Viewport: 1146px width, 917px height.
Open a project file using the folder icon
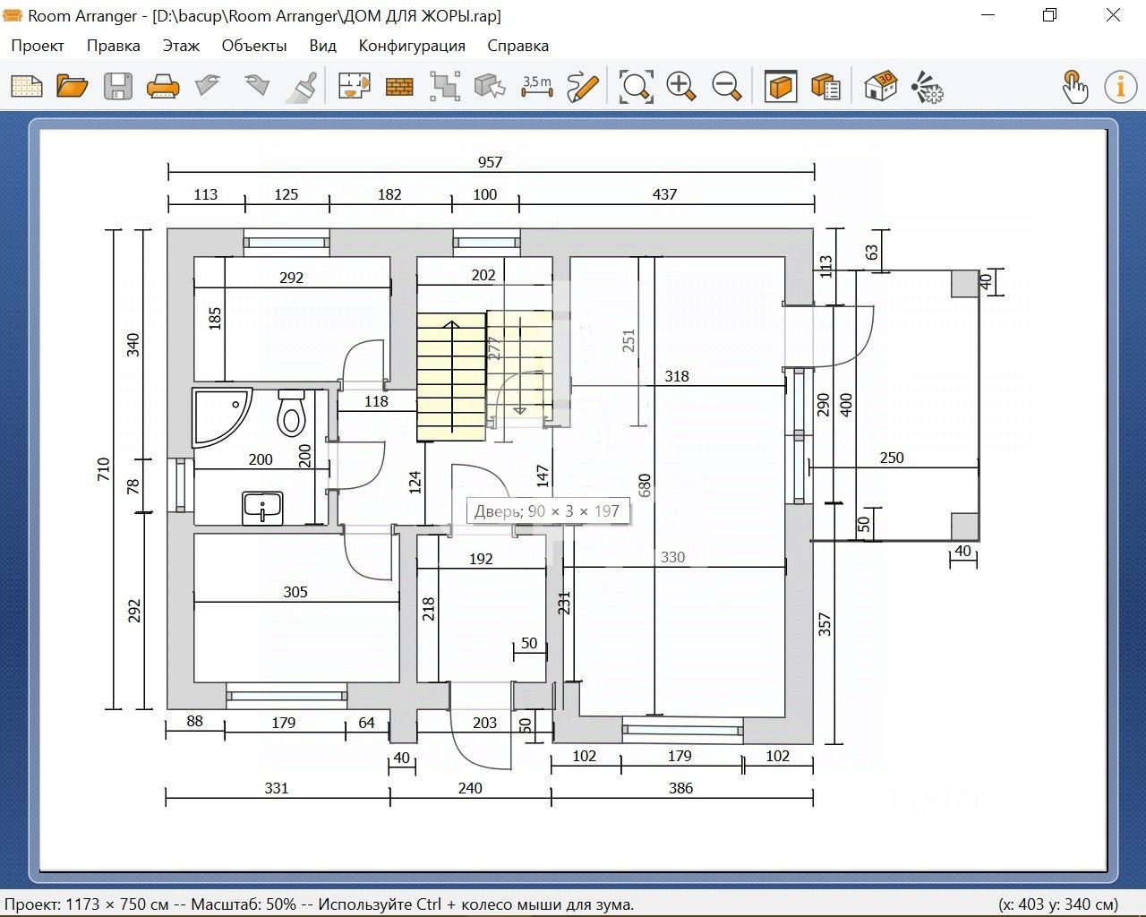[73, 87]
